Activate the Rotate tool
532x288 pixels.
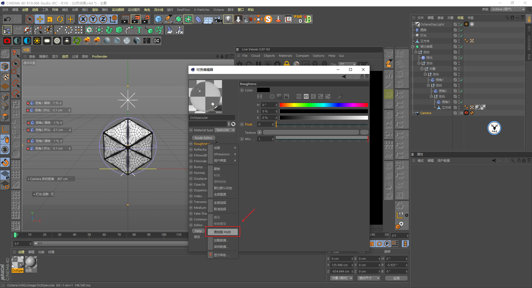point(60,19)
